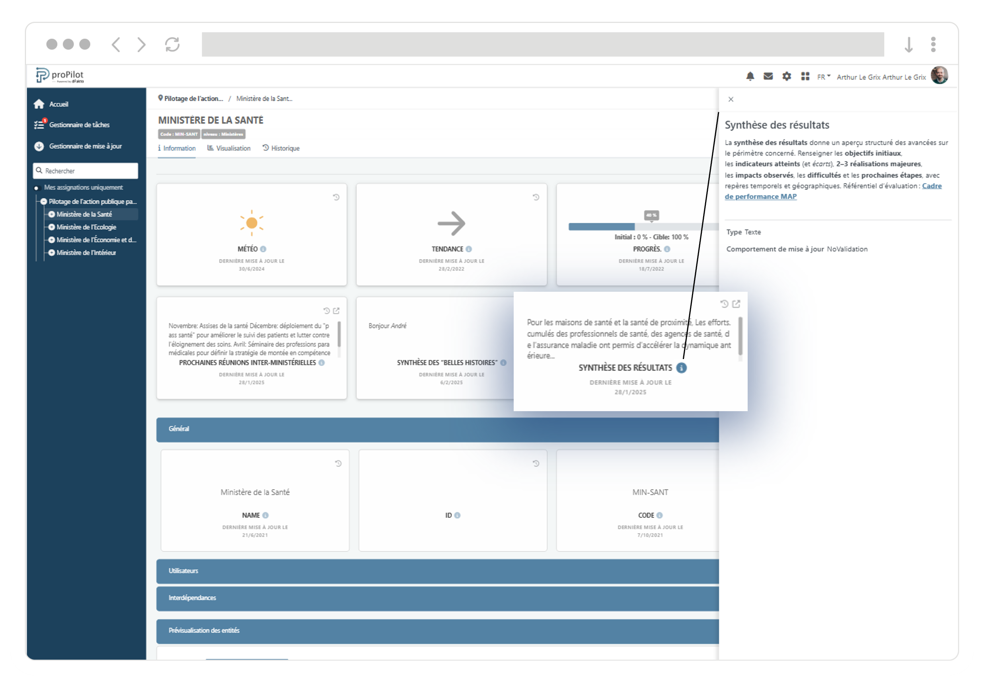Open the mail envelope icon
This screenshot has height=687, width=984.
click(x=768, y=76)
